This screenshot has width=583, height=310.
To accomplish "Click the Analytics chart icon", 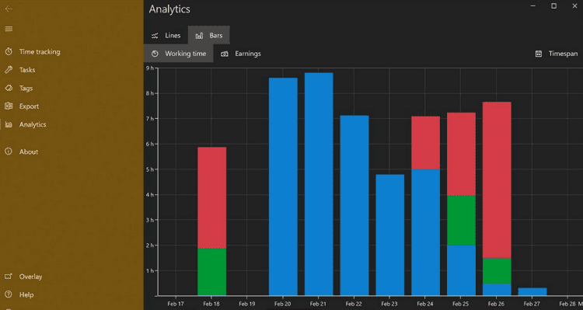I will click(x=9, y=124).
